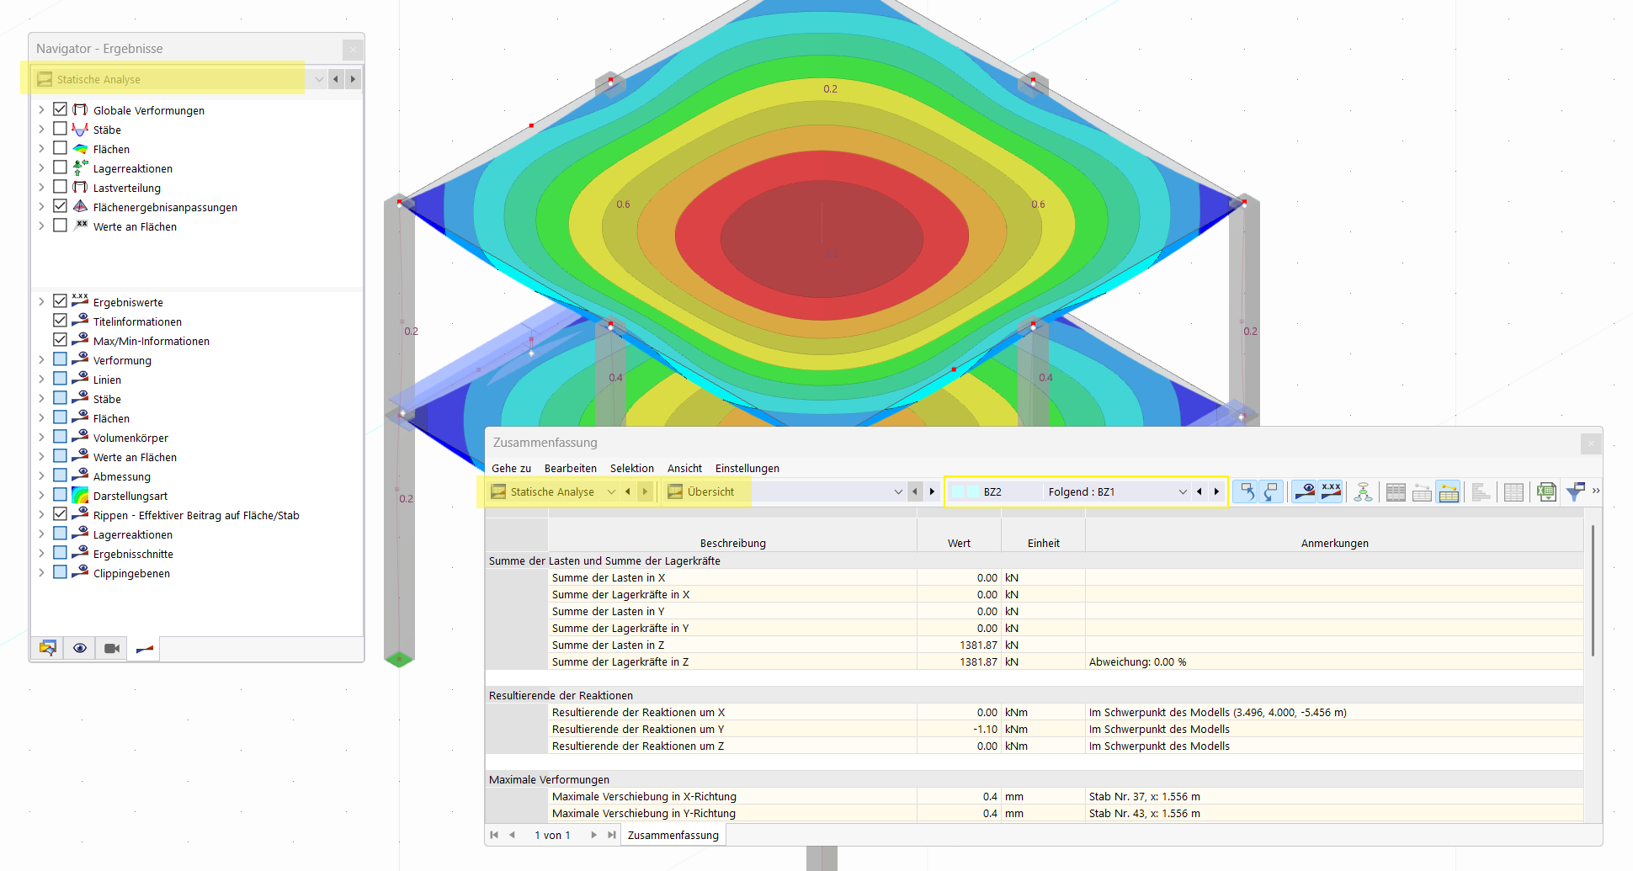Click previous arrow in Navigator Statische Analyse bar
This screenshot has height=871, width=1633.
pyautogui.click(x=336, y=79)
